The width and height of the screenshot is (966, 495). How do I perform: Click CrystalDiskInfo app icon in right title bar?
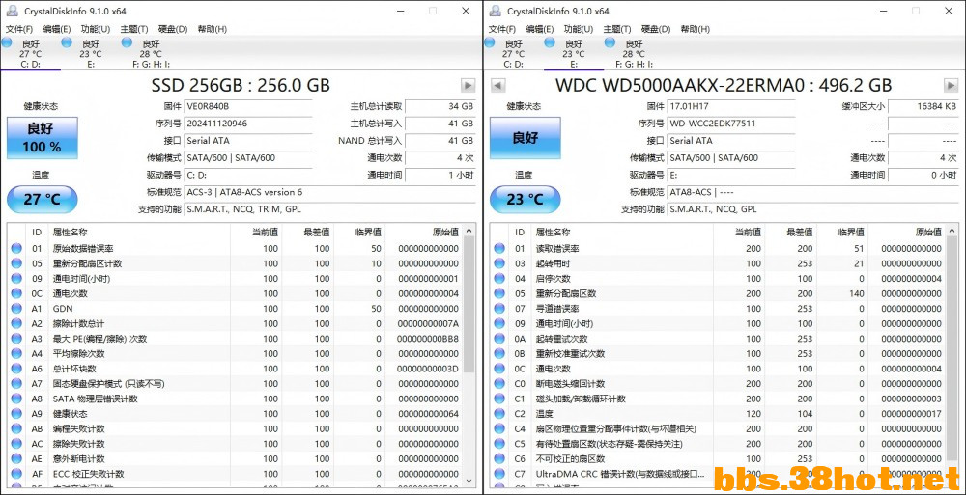coord(497,11)
